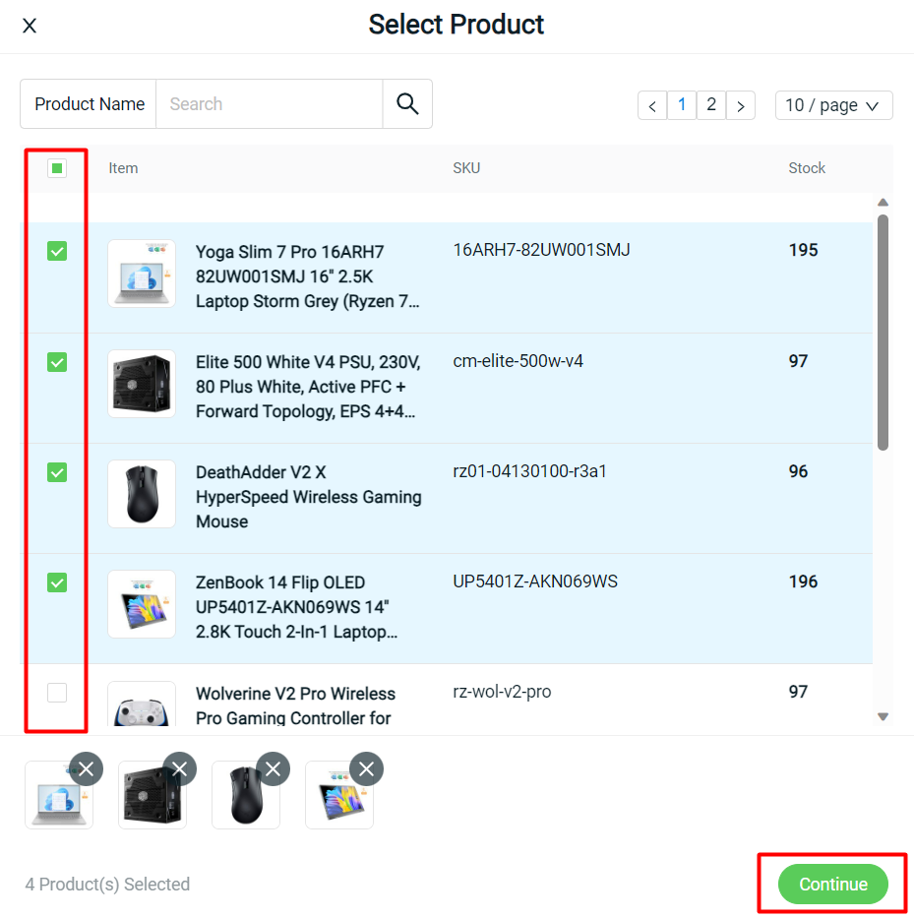Switch to page 2
The image size is (914, 918).
click(x=711, y=105)
